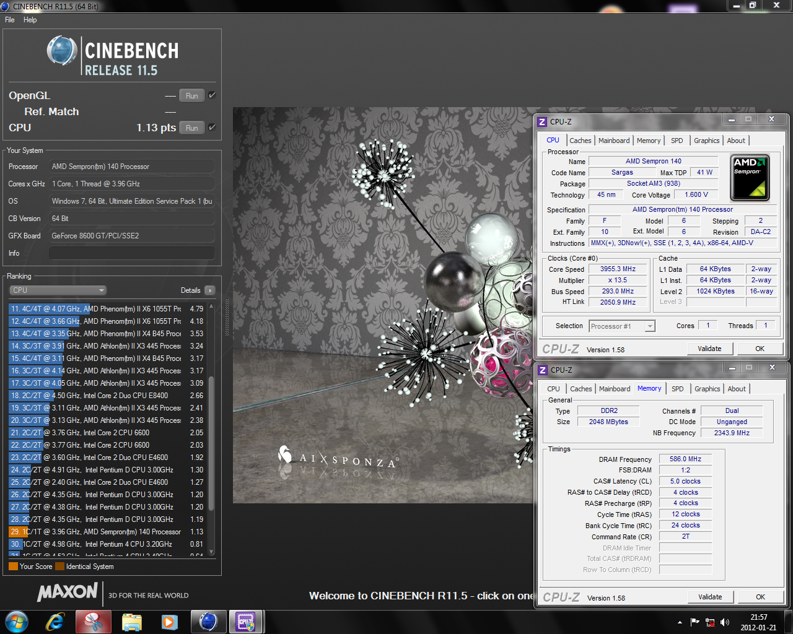
Task: Open Caches tab in CPU-Z Memory window
Action: tap(581, 389)
